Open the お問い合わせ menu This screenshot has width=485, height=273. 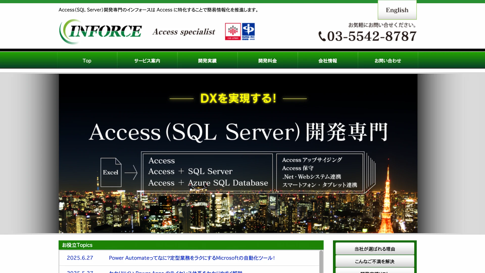tap(387, 61)
